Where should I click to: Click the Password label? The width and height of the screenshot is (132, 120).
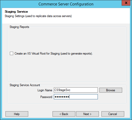tap(46, 97)
